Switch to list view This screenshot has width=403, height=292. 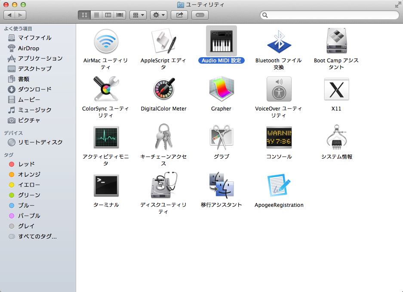(x=96, y=15)
